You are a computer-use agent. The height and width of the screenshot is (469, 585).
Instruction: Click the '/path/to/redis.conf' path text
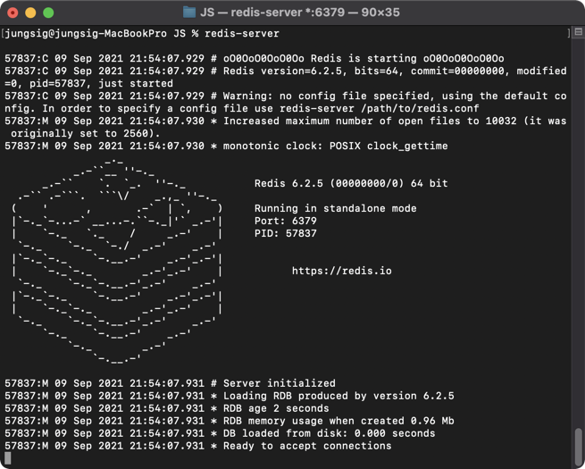[x=420, y=109]
